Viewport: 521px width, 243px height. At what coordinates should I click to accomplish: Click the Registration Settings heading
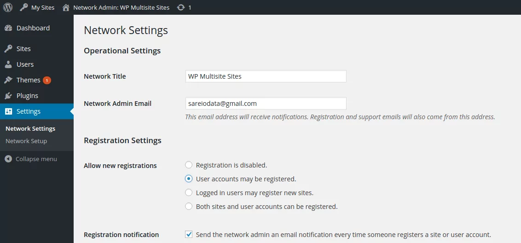122,140
